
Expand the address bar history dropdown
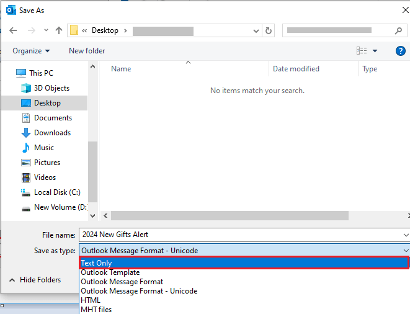pyautogui.click(x=256, y=31)
